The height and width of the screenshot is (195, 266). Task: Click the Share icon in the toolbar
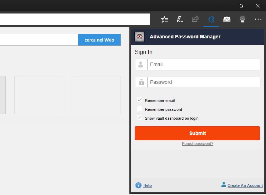point(195,19)
